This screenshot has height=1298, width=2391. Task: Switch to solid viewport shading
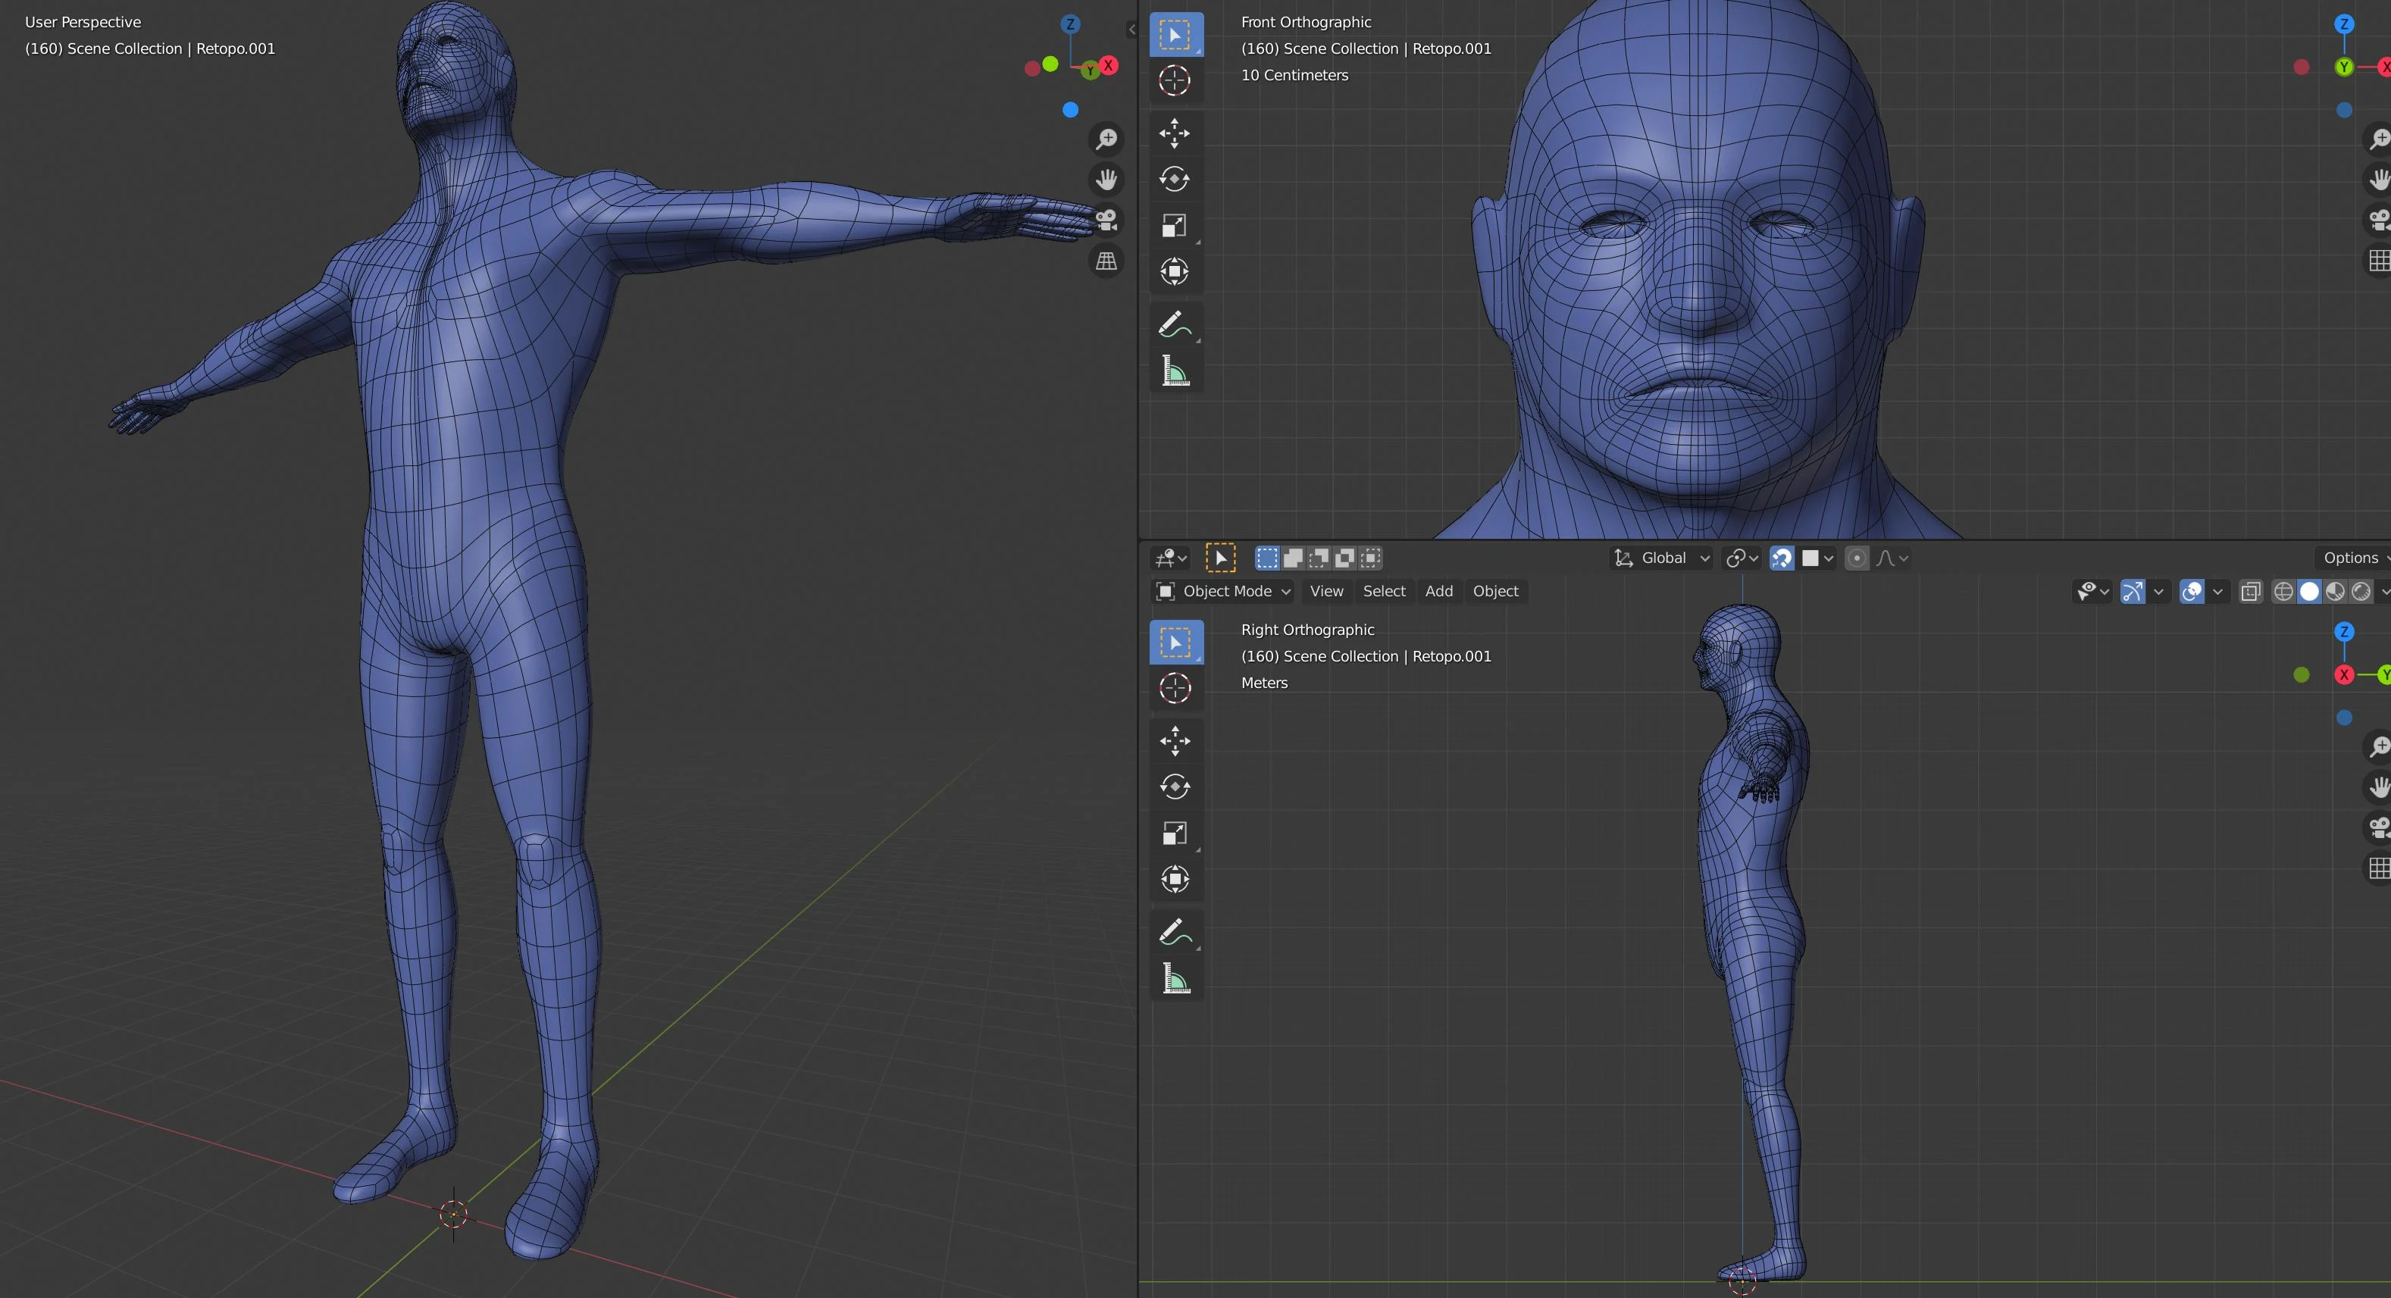pos(2310,591)
